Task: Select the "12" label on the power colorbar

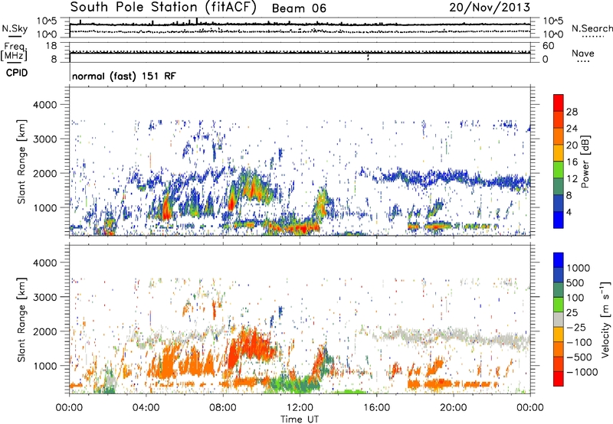Action: (572, 179)
